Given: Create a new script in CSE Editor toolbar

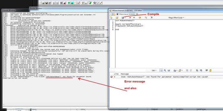Looking at the screenshot, I should point(111,17).
